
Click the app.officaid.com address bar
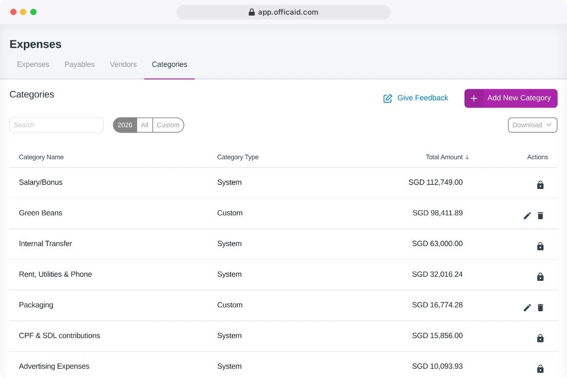click(x=283, y=12)
